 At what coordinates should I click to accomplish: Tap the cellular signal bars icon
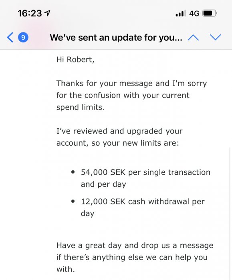181,13
